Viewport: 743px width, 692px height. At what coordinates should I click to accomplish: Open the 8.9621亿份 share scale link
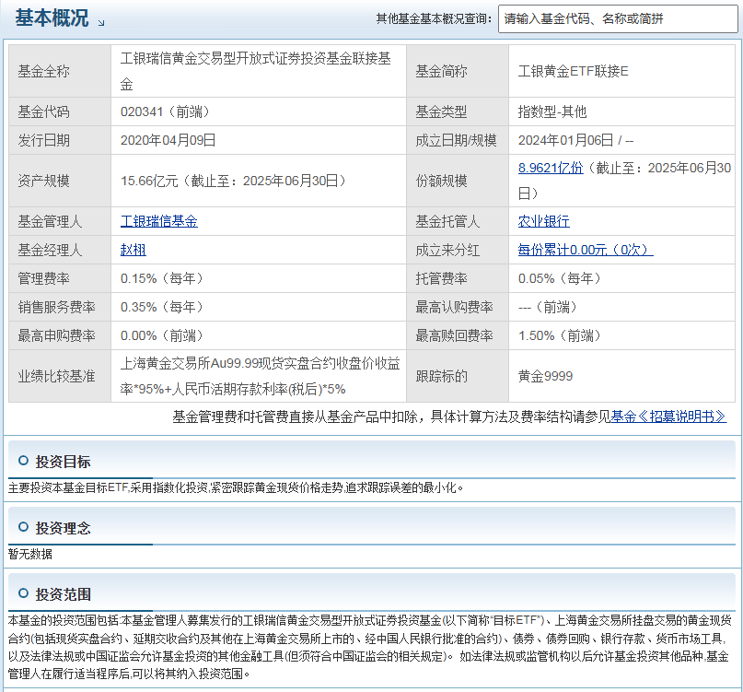coord(551,168)
